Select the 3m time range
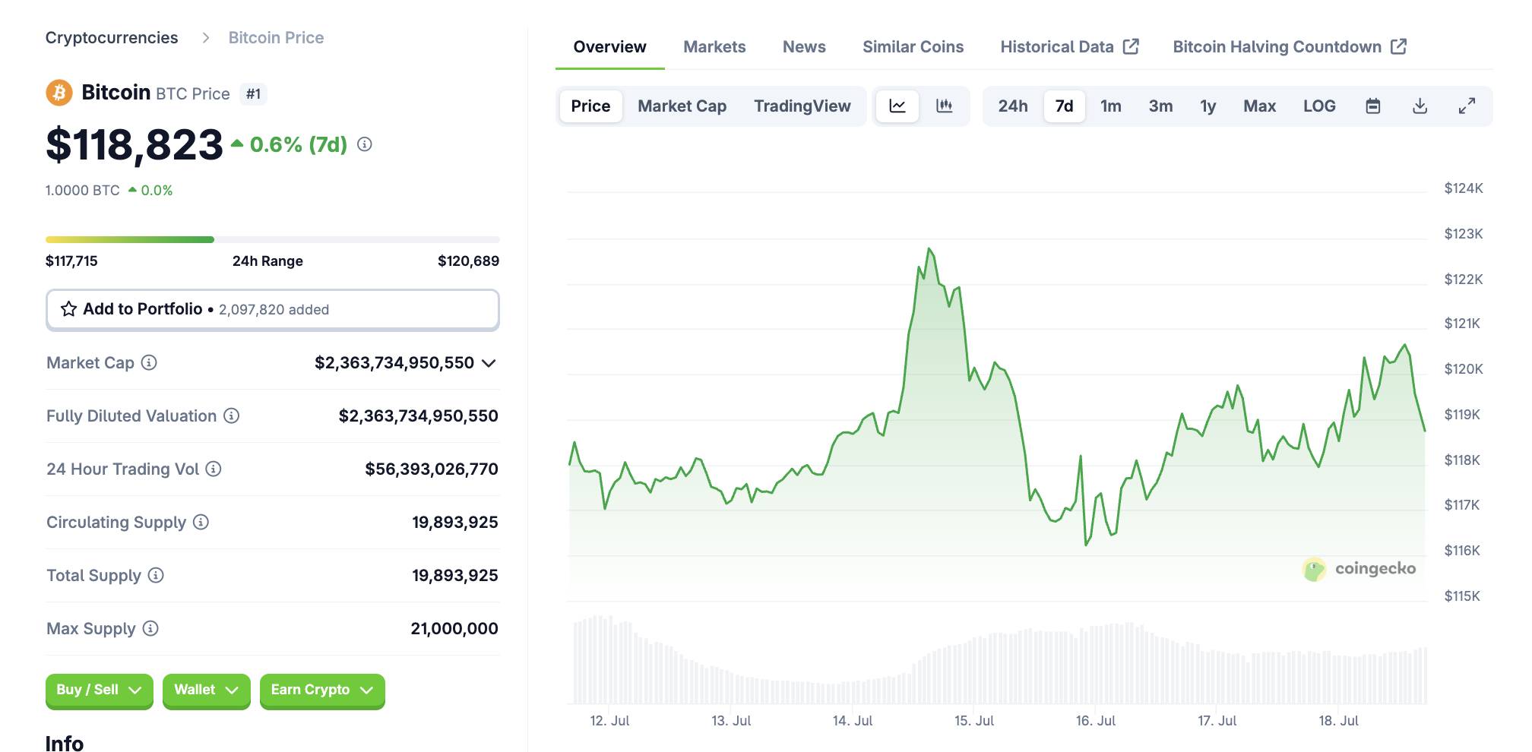 pos(1160,106)
